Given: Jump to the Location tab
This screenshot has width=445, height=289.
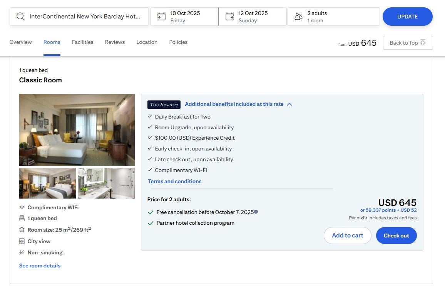Looking at the screenshot, I should 147,42.
